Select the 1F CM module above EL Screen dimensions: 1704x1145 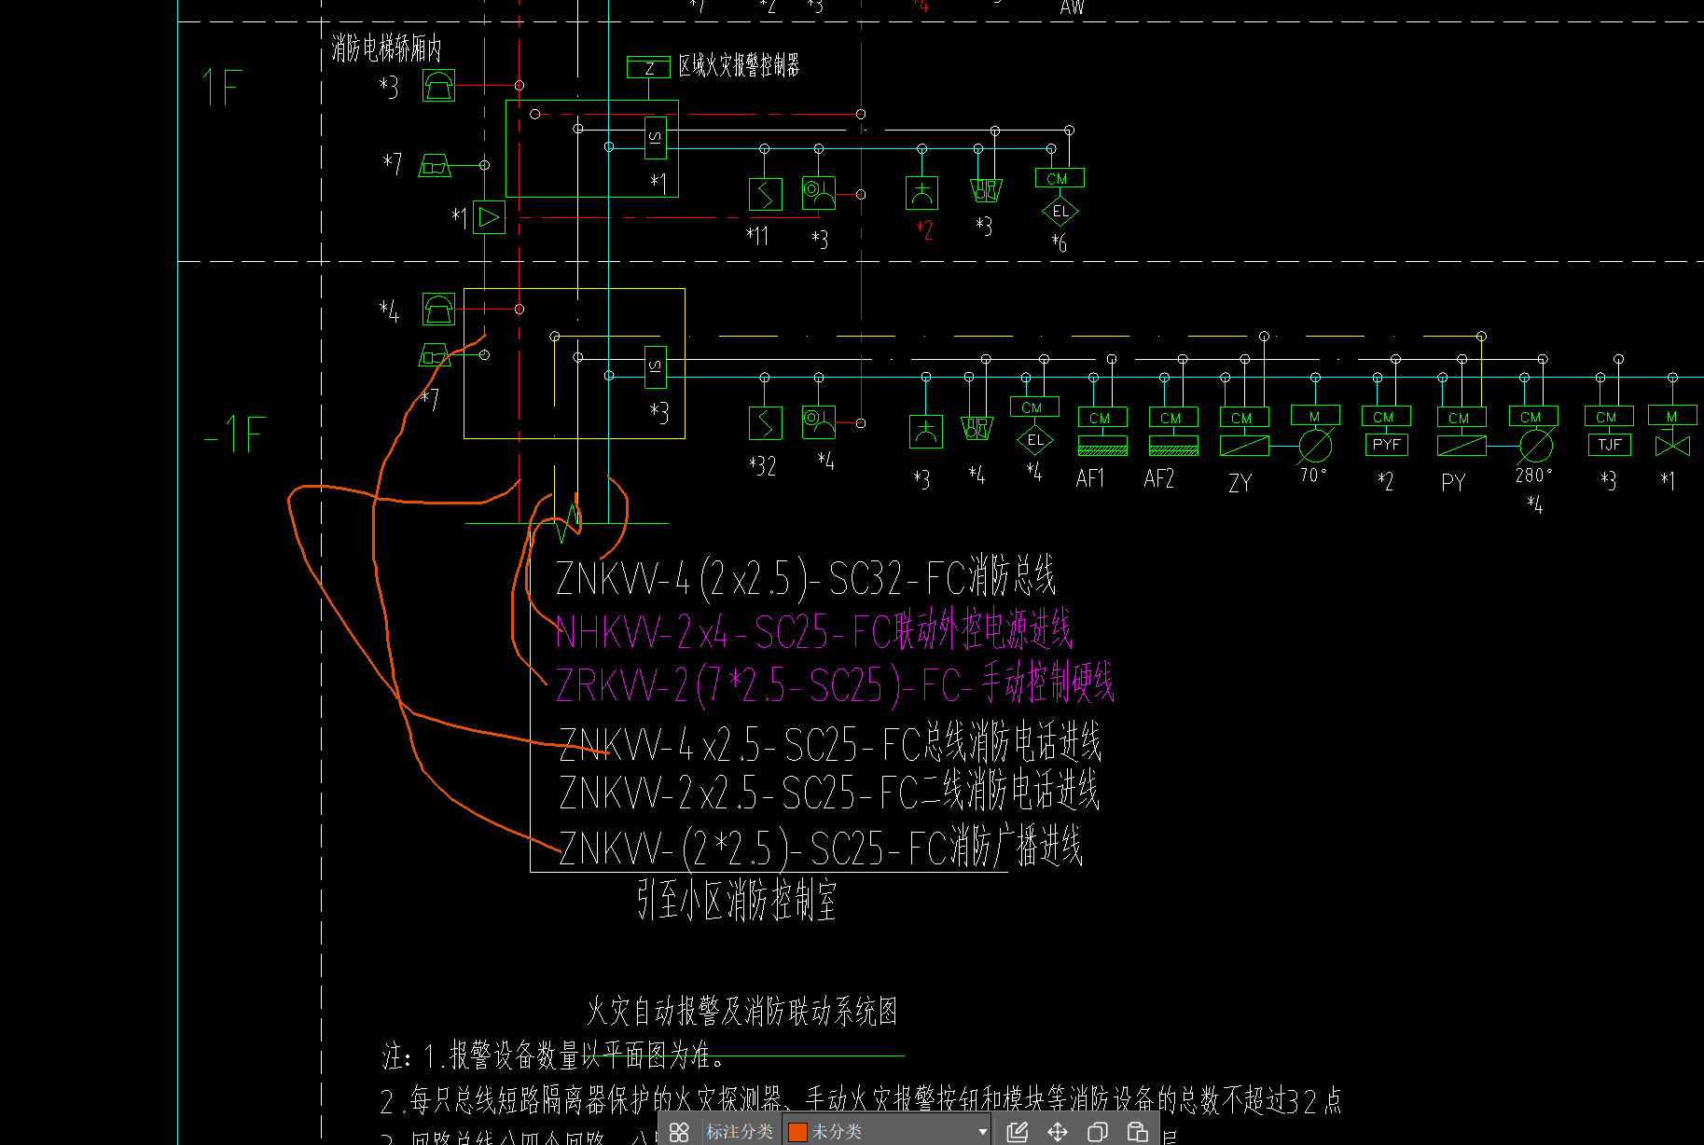point(1060,178)
